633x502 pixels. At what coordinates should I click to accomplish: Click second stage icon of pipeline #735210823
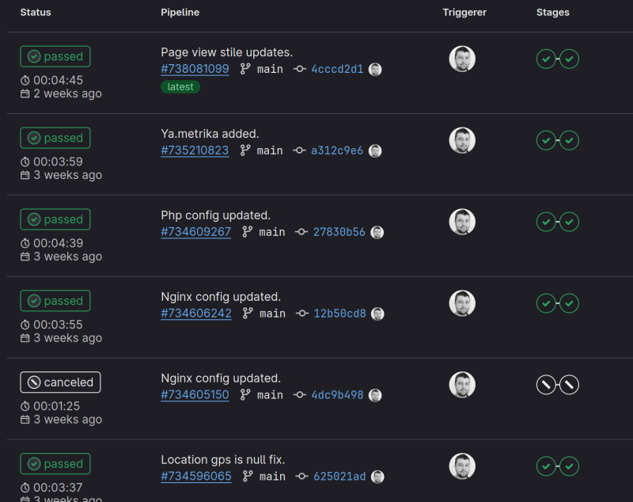570,140
